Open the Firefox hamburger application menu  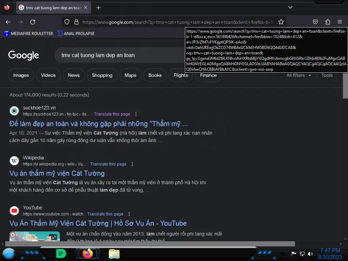click(340, 22)
